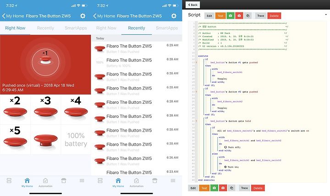Toggle breakpoint marker at button #1 pushed line
The width and height of the screenshot is (330, 196).
point(196,62)
